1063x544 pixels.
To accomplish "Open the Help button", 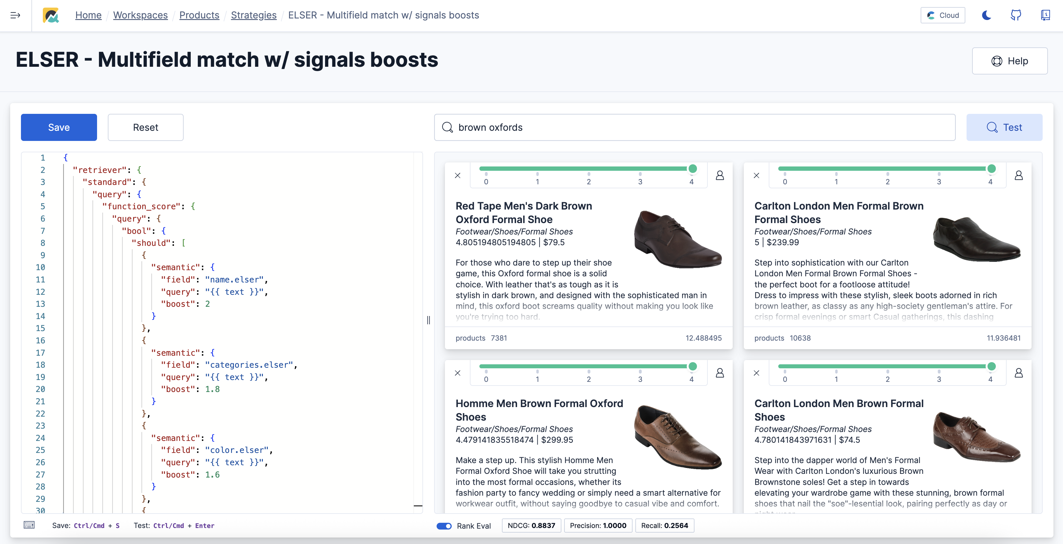I will click(x=1009, y=61).
